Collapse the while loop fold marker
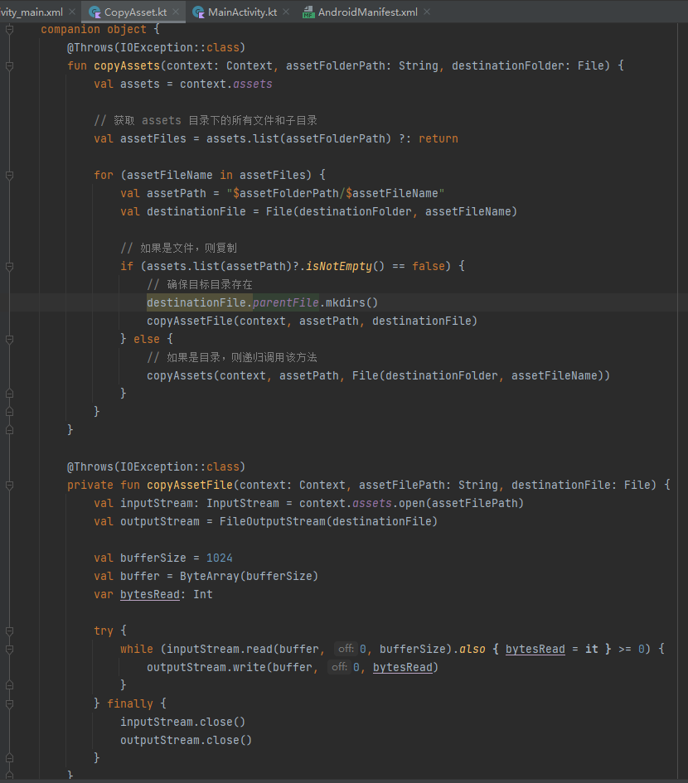 coord(9,649)
